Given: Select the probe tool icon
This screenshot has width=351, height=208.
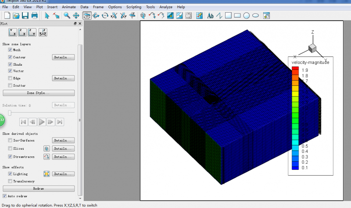Looking at the screenshot, I should 199,16.
